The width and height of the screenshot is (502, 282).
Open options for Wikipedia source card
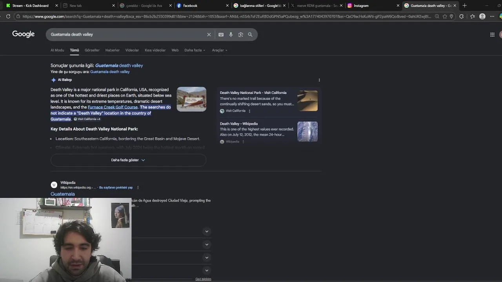tap(243, 142)
